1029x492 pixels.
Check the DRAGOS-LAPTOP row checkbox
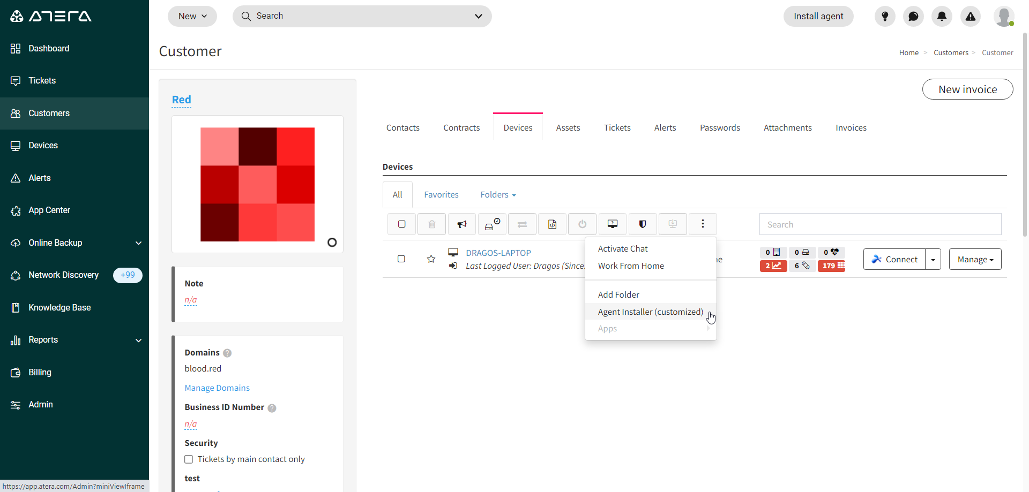(x=401, y=259)
